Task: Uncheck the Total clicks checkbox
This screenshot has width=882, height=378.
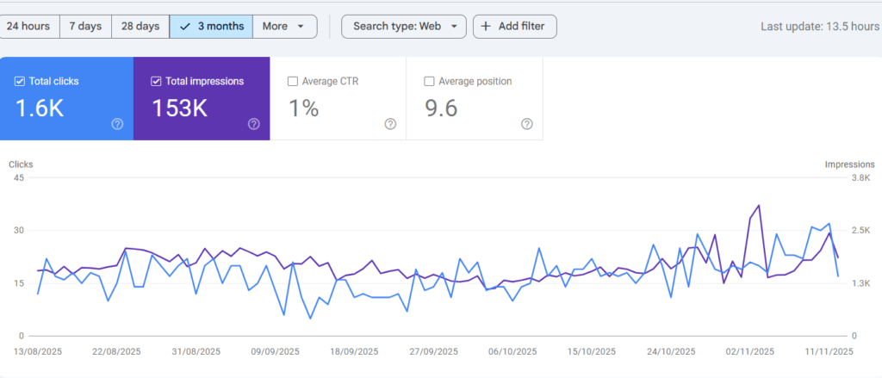Action: pos(20,82)
